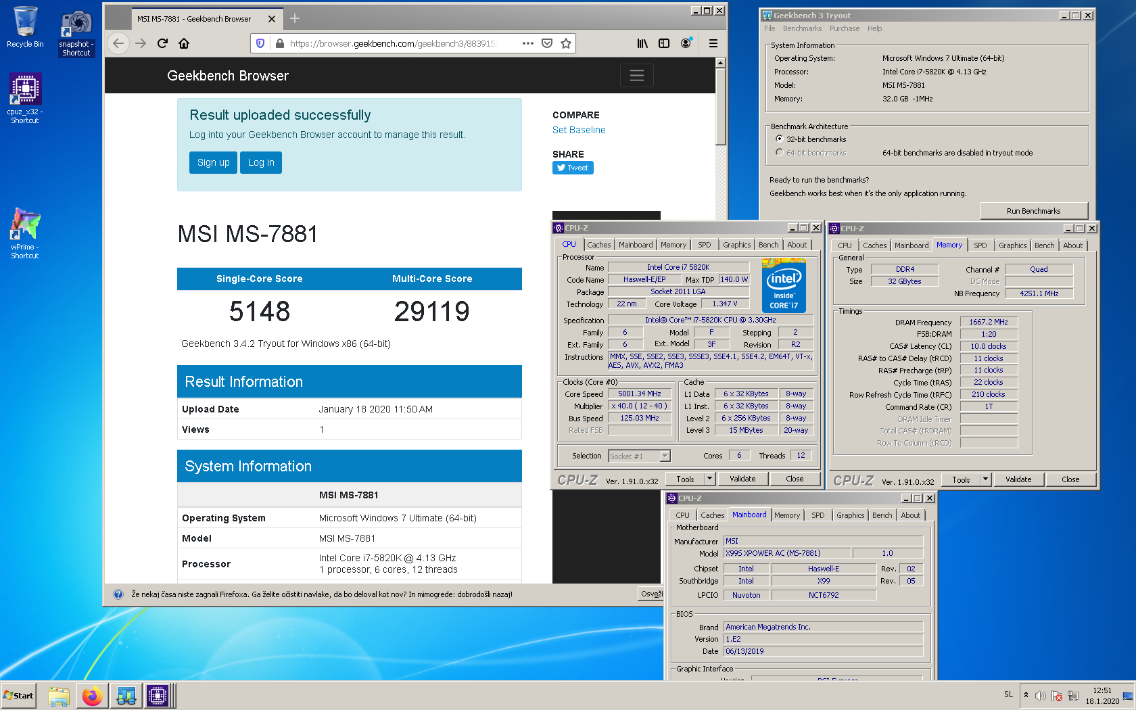The width and height of the screenshot is (1136, 710).
Task: Go back in Firefox
Action: click(118, 43)
